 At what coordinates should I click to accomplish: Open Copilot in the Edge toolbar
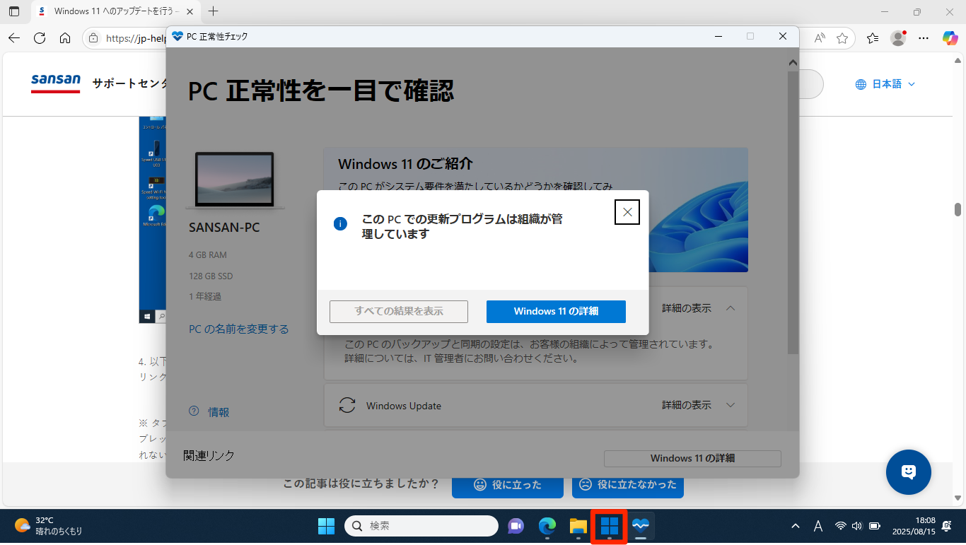(950, 38)
